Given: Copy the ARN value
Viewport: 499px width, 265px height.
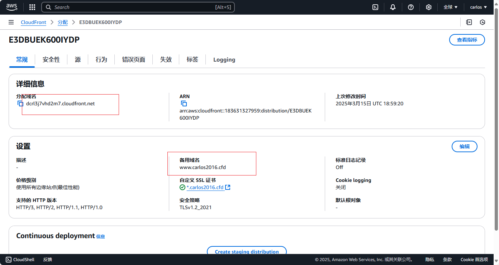Looking at the screenshot, I should tap(184, 103).
